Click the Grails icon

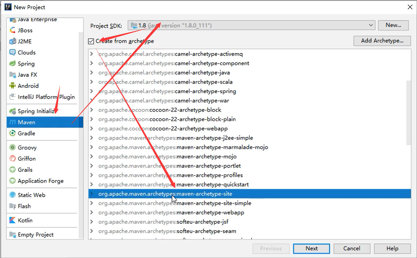13,170
